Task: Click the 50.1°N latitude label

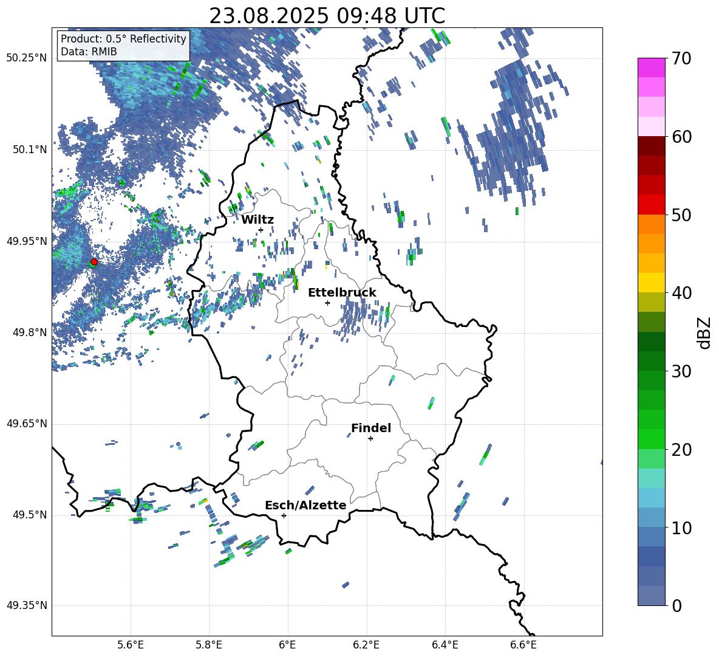Action: click(x=30, y=150)
